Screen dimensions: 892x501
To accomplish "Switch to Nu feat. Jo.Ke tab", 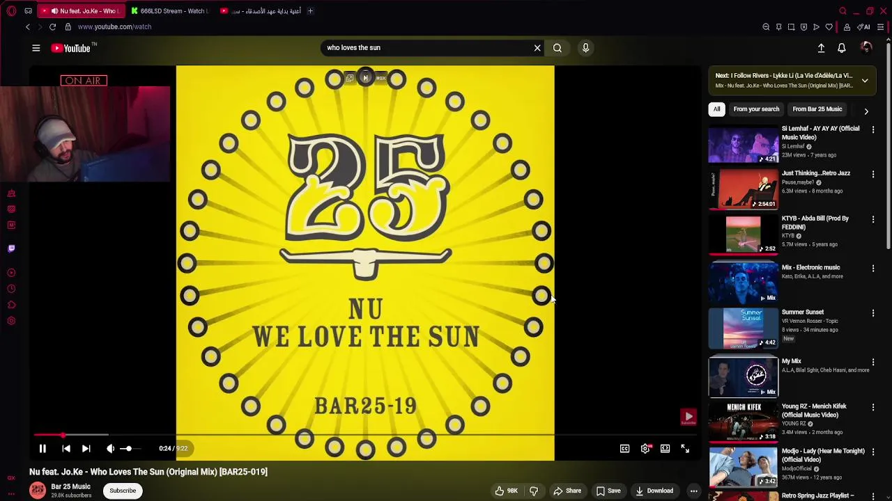I will (x=82, y=11).
